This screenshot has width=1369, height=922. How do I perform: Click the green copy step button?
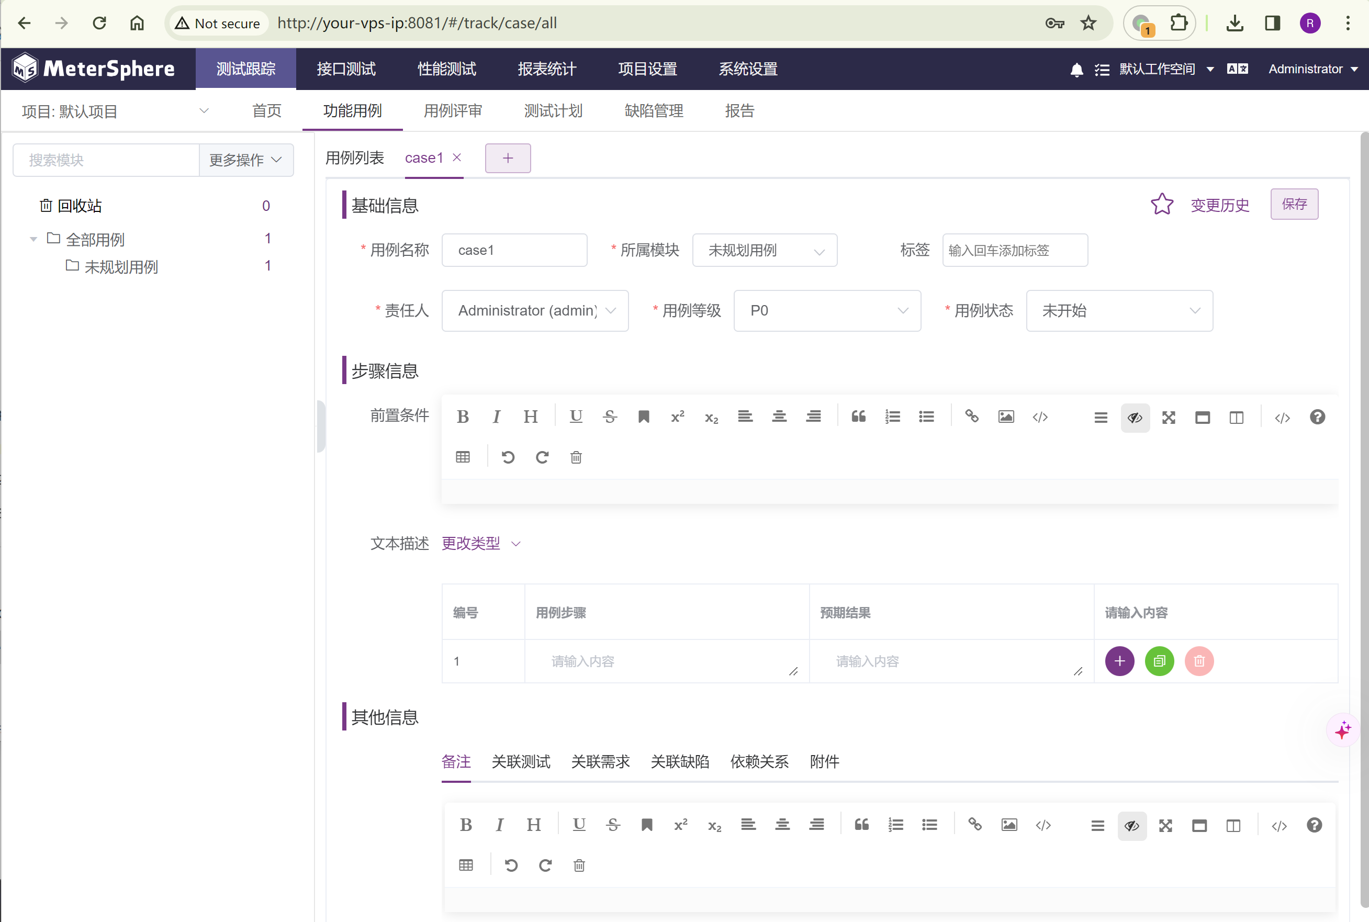[x=1159, y=661]
